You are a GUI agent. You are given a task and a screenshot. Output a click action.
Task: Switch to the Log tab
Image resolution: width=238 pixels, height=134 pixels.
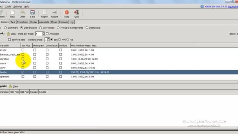click(x=71, y=22)
